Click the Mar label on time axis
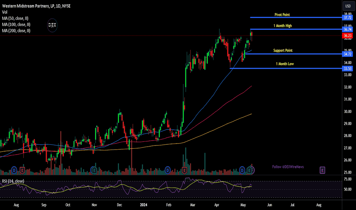This screenshot has width=356, height=210. click(x=193, y=205)
